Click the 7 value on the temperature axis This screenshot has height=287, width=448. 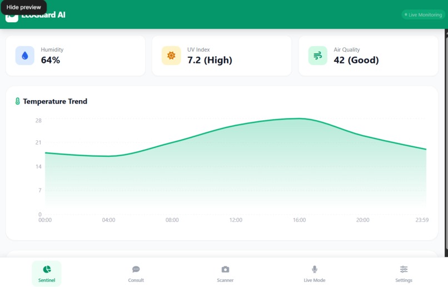[39, 190]
